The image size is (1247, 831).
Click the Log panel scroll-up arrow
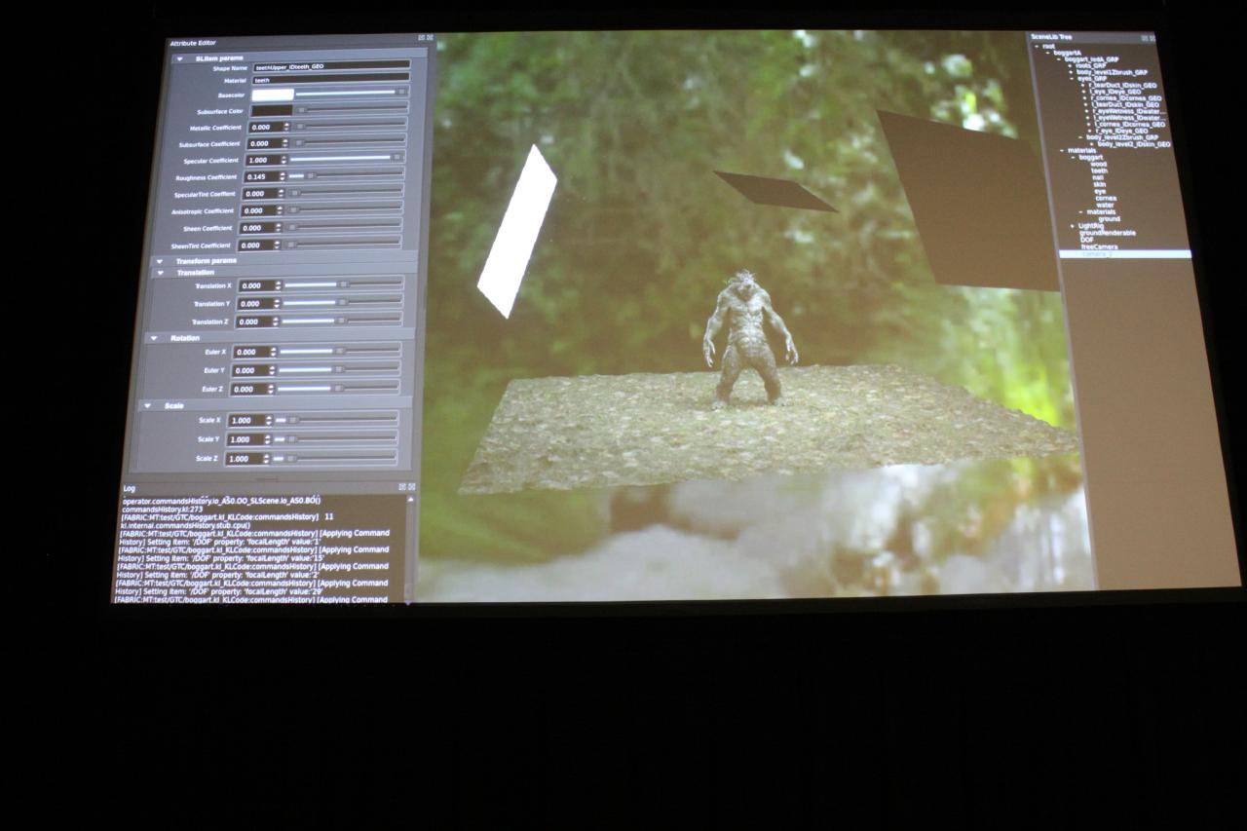[x=410, y=499]
